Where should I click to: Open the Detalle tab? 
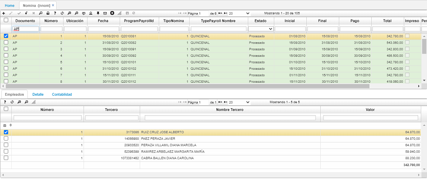click(x=38, y=94)
